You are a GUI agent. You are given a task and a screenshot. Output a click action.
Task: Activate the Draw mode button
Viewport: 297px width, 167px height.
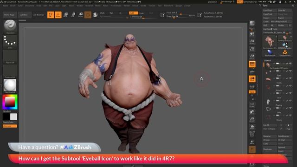tap(58, 15)
